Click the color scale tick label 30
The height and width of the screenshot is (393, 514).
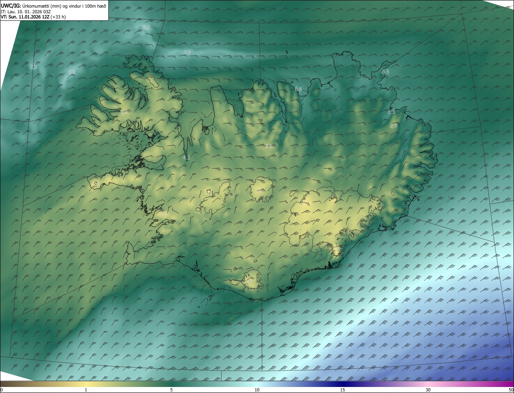tap(428, 390)
